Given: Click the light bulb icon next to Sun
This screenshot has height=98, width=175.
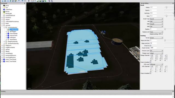Looking at the screenshot, I should pyautogui.click(x=4, y=7).
